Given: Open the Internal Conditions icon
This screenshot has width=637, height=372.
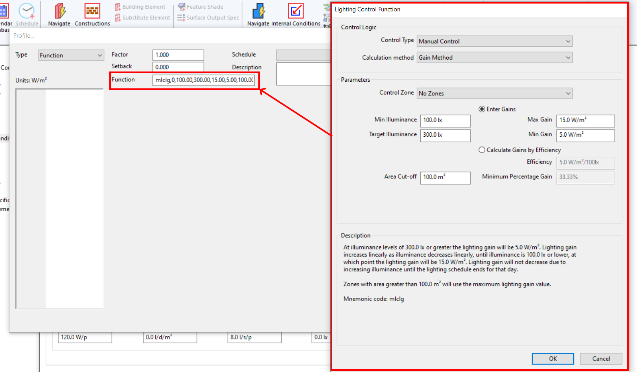Looking at the screenshot, I should tap(296, 11).
